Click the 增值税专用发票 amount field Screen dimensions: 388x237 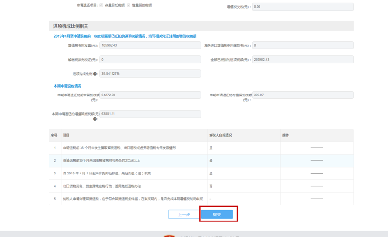pyautogui.click(x=150, y=45)
